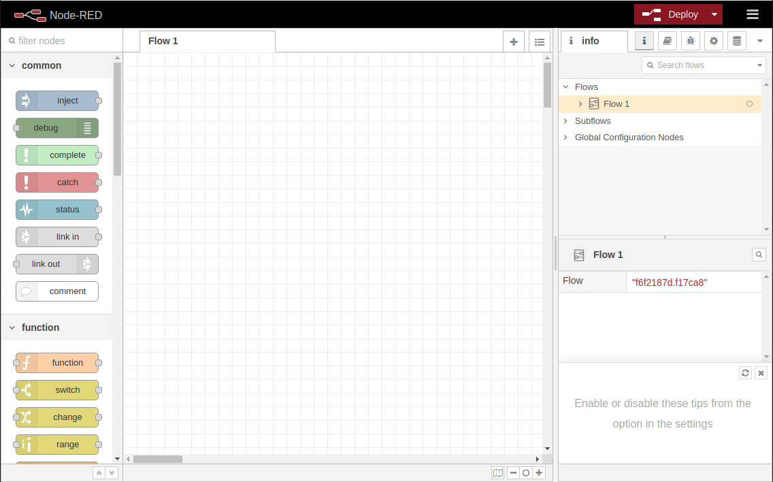Select the Flow 1 workspace tab

click(x=163, y=41)
